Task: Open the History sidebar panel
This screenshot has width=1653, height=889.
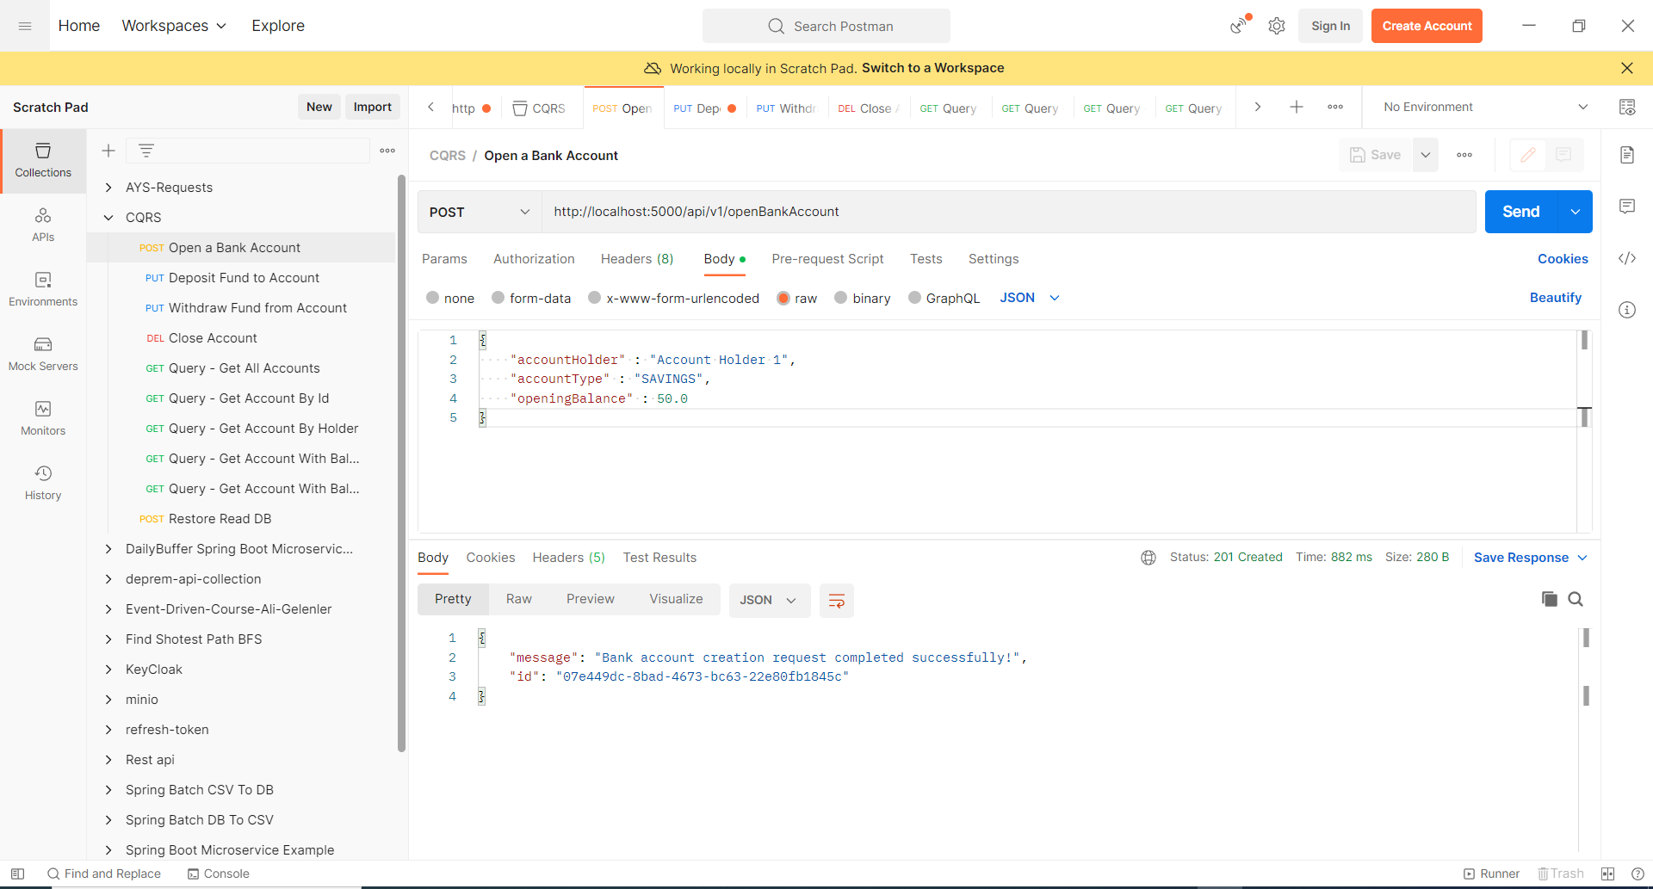Action: [43, 484]
